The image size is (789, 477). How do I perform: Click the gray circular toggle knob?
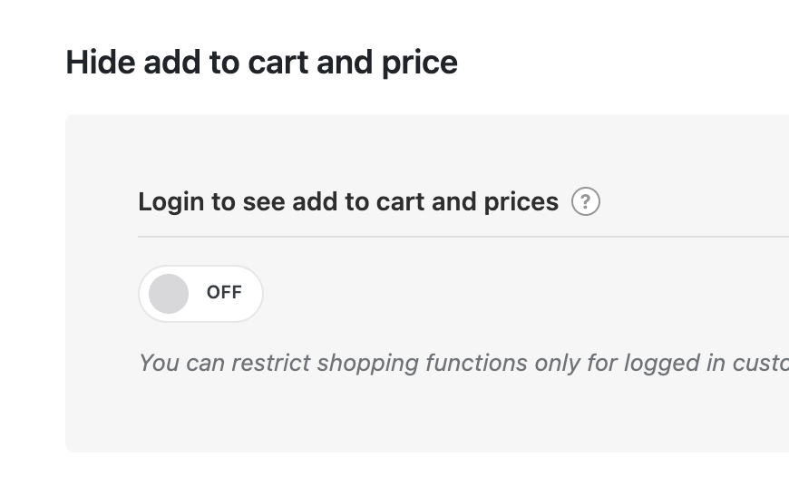click(169, 293)
